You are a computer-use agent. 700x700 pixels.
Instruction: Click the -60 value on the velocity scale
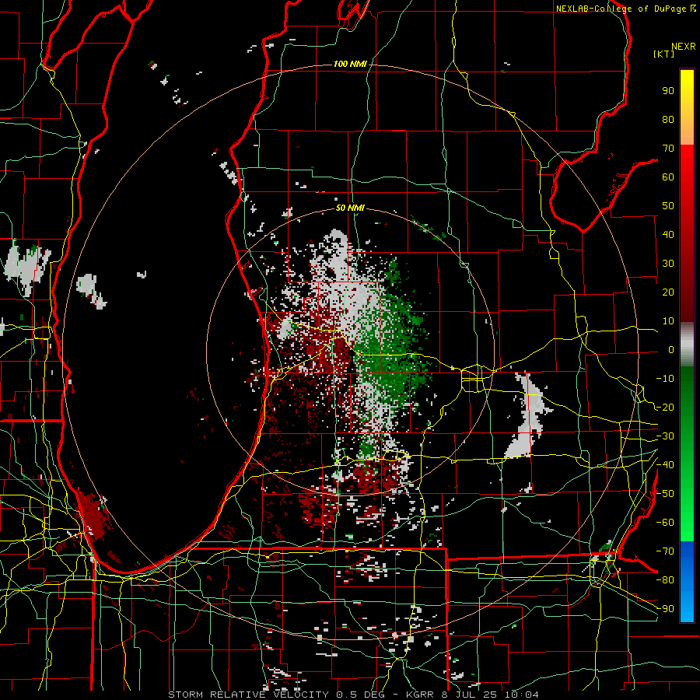click(x=665, y=523)
